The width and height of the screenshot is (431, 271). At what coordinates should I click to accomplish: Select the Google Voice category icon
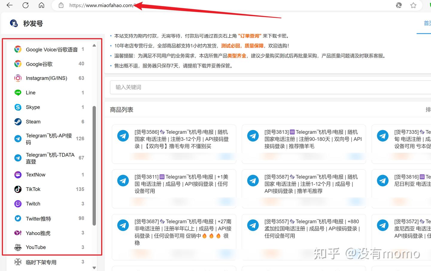click(x=18, y=49)
